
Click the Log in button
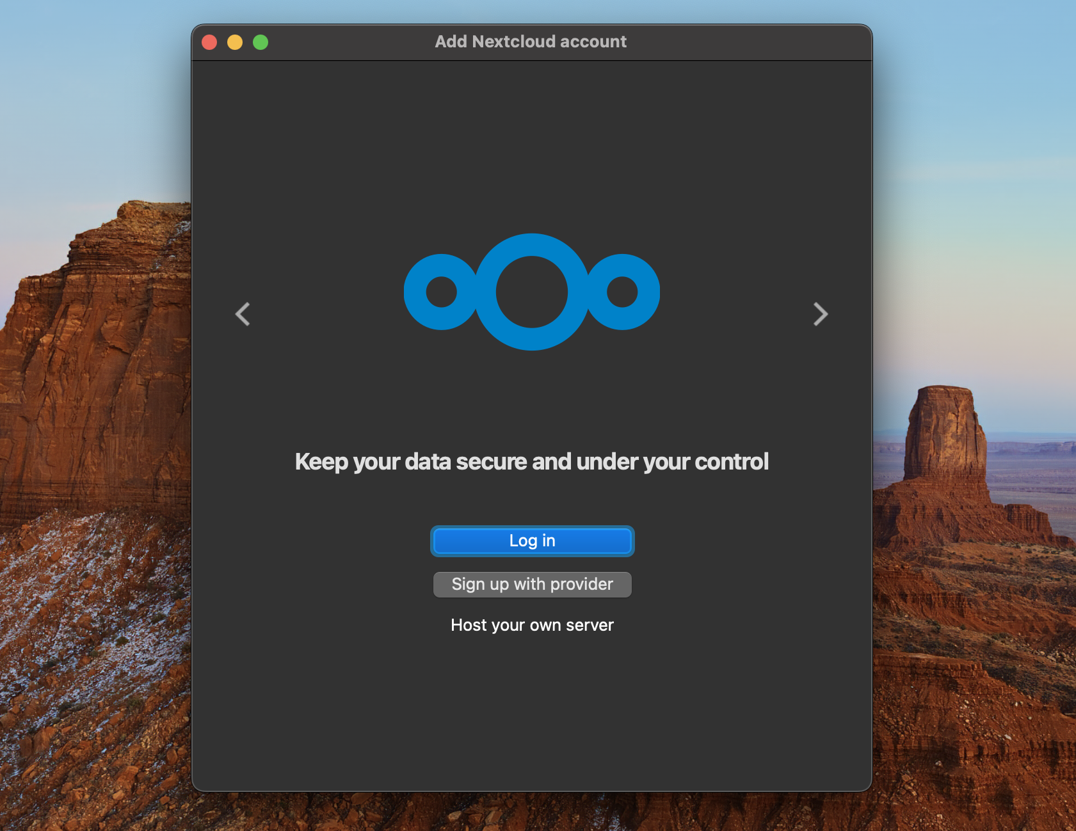coord(532,541)
